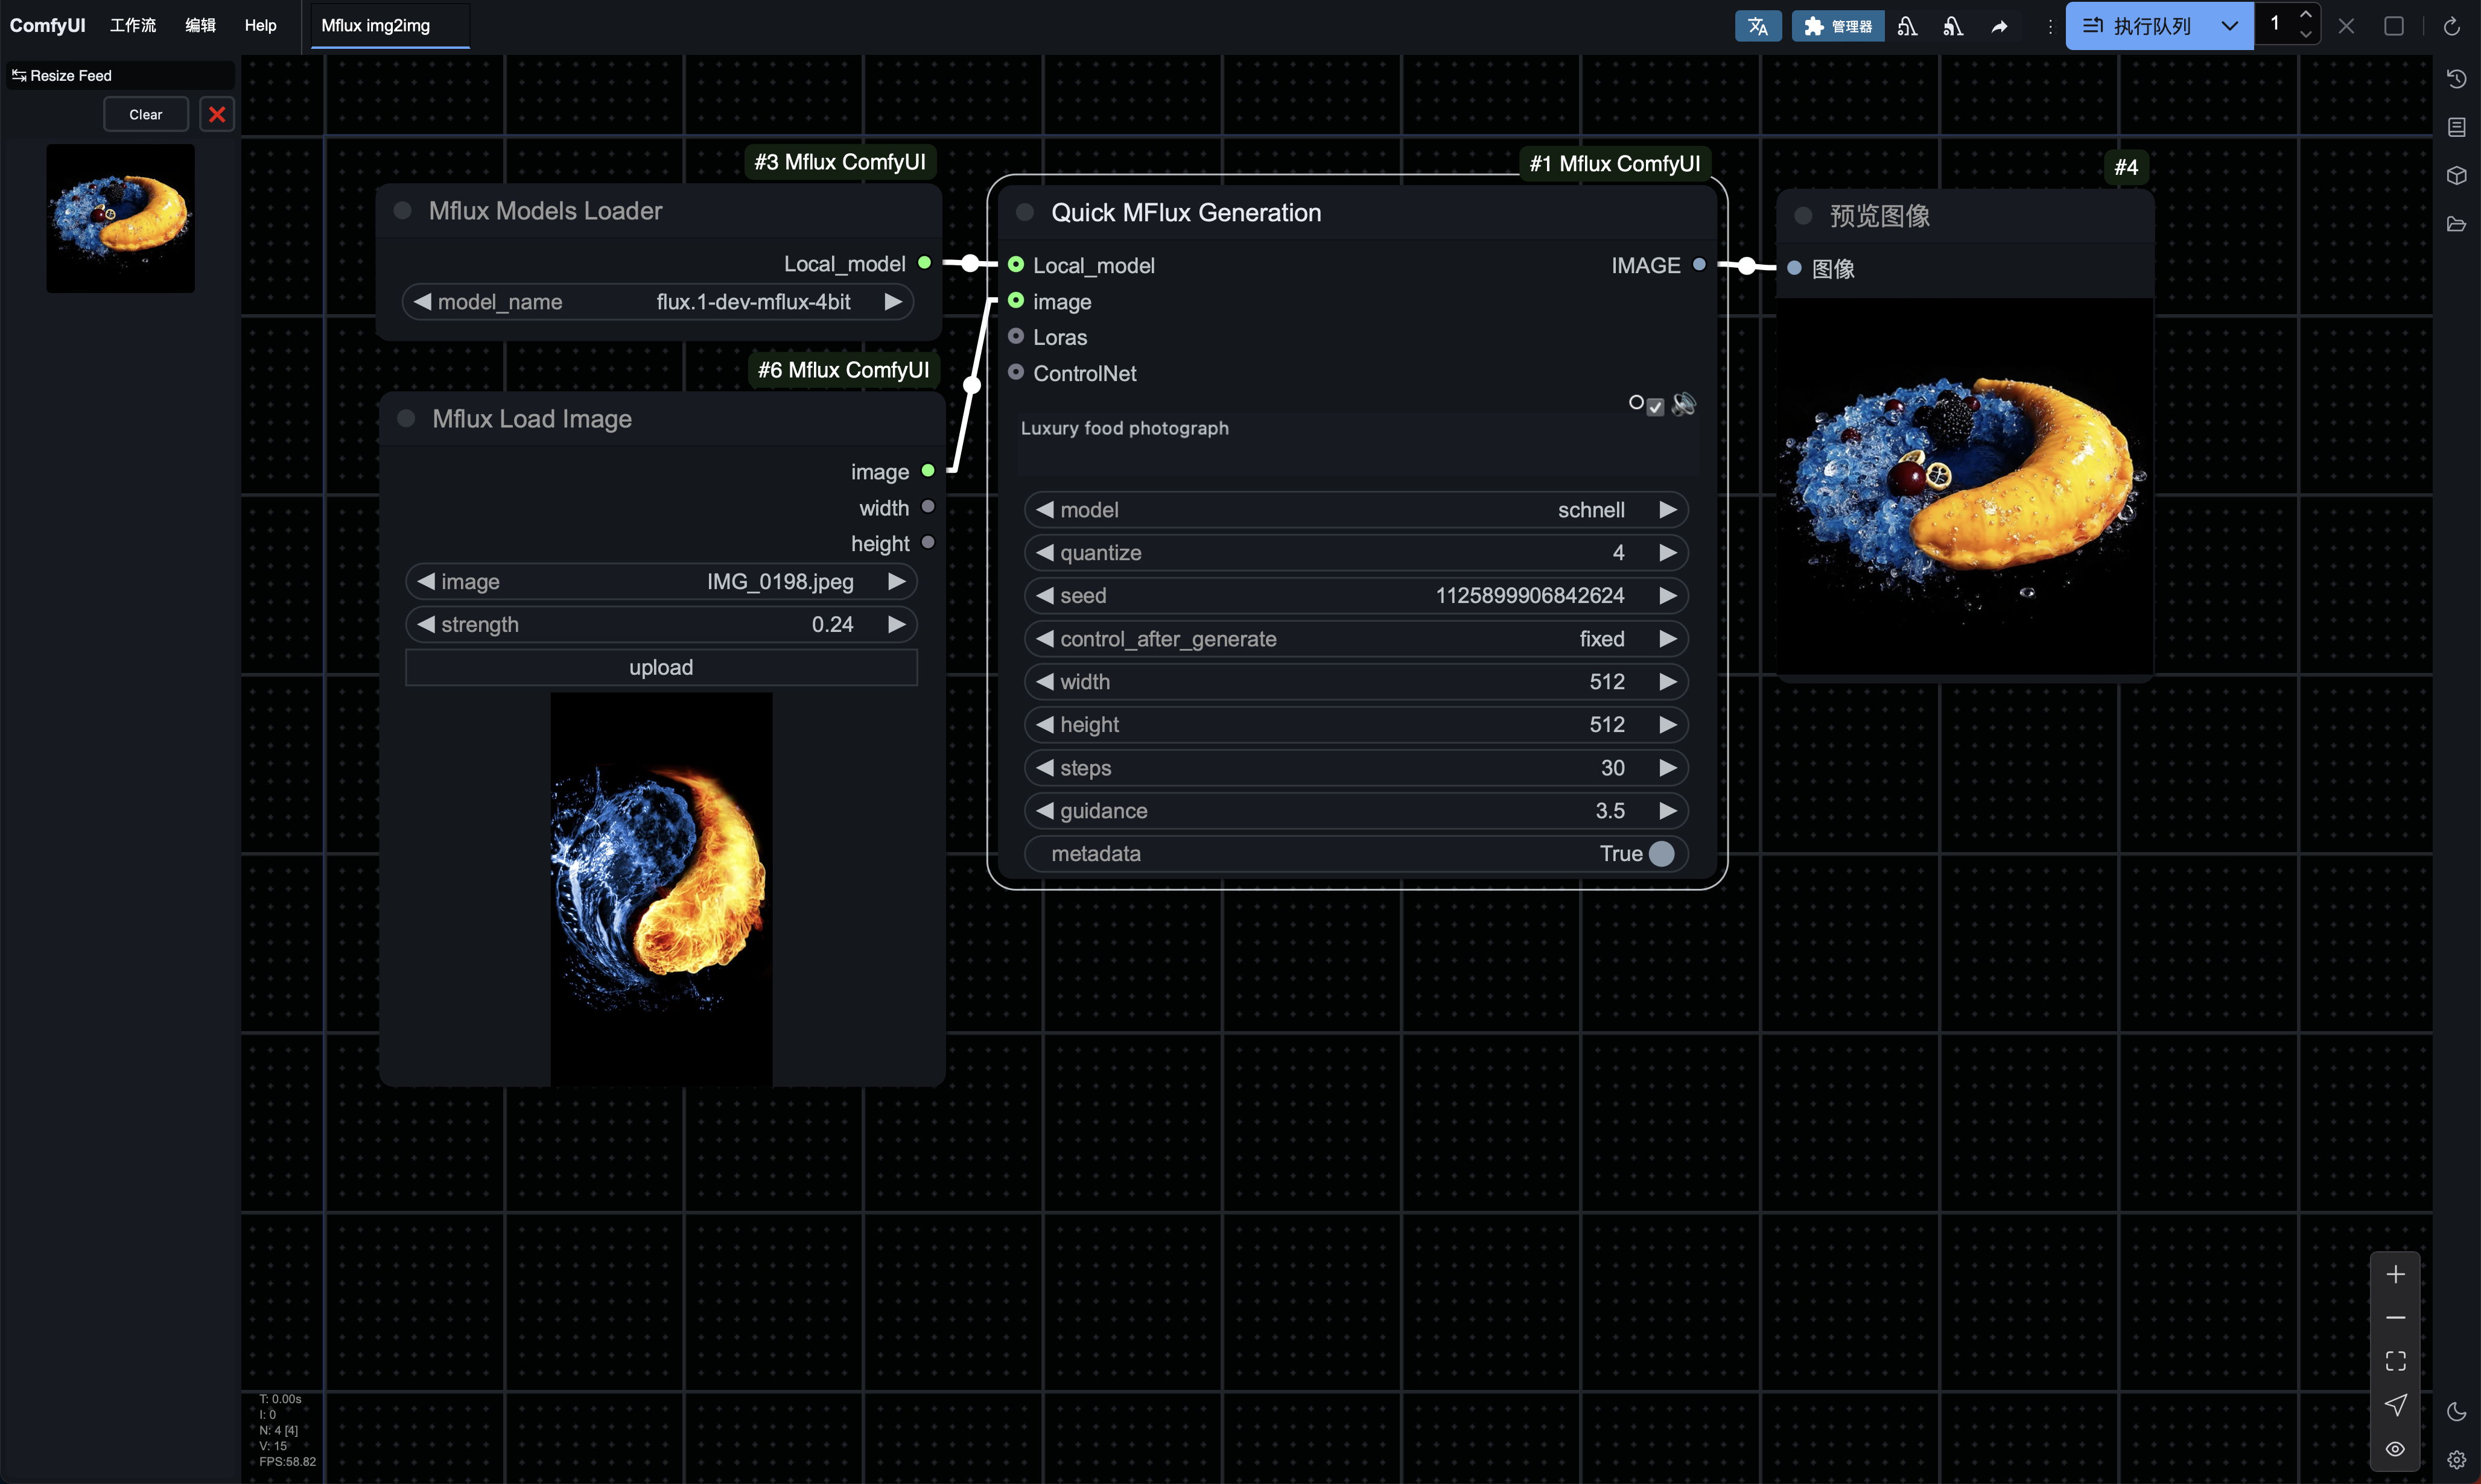This screenshot has width=2481, height=1484.
Task: Open the 管理器 manager button
Action: point(1838,26)
